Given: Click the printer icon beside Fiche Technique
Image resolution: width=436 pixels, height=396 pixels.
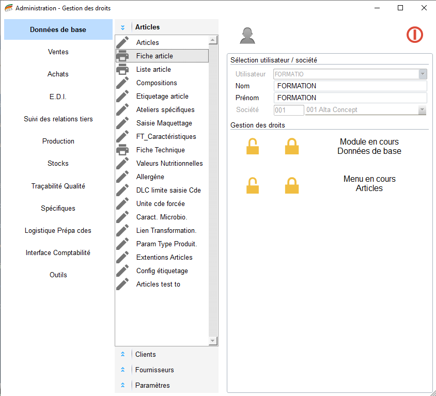Looking at the screenshot, I should click(122, 150).
